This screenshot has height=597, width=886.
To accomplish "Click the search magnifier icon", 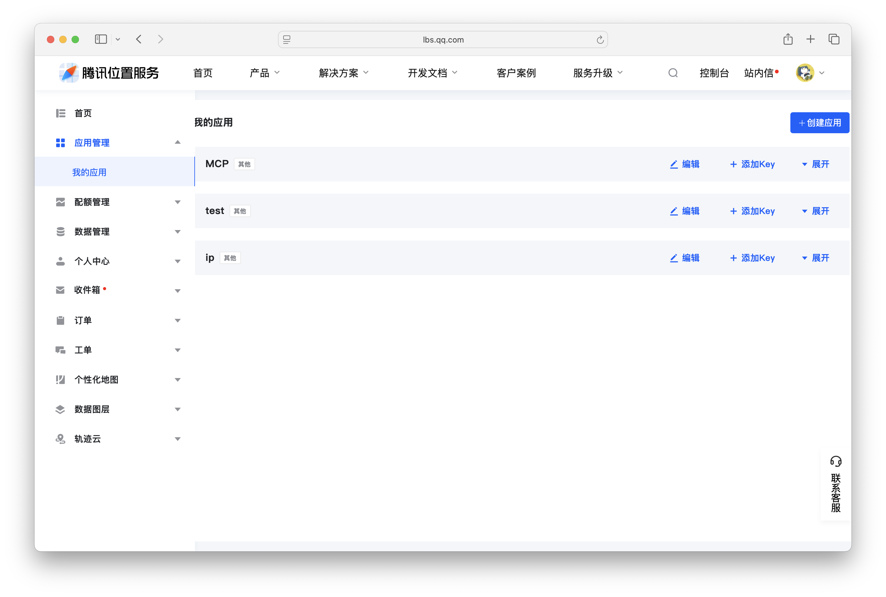I will pos(673,72).
